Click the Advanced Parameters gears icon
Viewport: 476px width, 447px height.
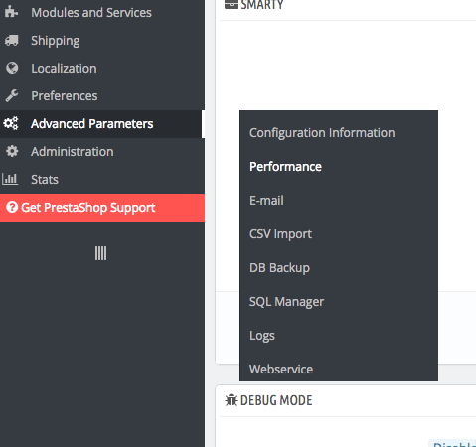[x=11, y=123]
